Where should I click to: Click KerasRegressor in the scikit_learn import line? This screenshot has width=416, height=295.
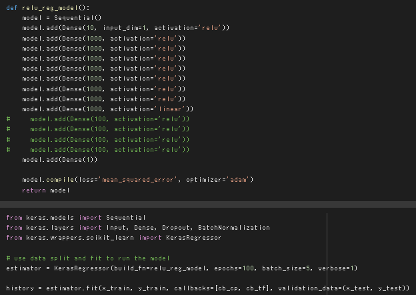[x=193, y=237]
